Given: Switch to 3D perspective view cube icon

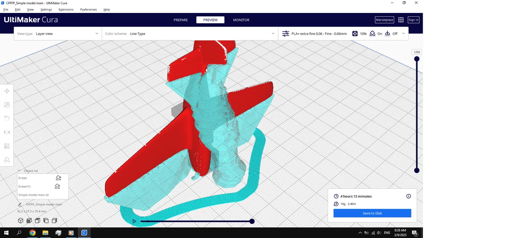Looking at the screenshot, I should (x=21, y=220).
